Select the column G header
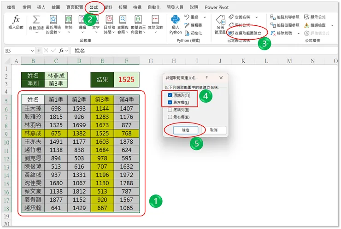The image size is (341, 229). pyautogui.click(x=151, y=61)
